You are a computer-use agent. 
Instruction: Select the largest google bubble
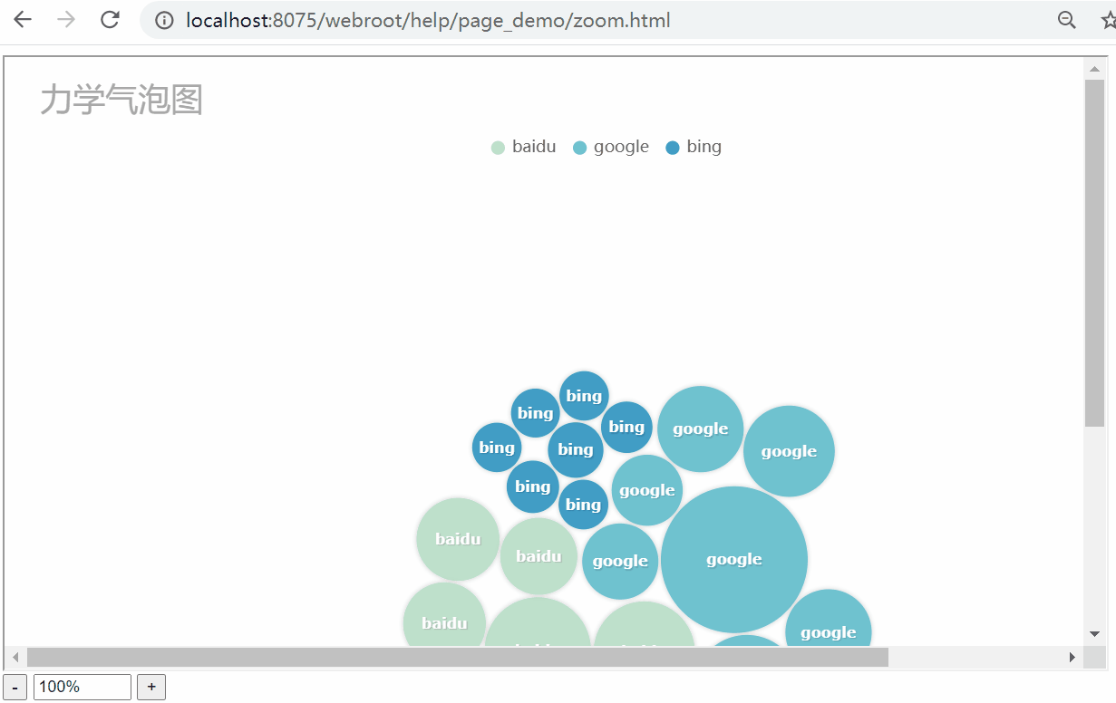(x=734, y=560)
